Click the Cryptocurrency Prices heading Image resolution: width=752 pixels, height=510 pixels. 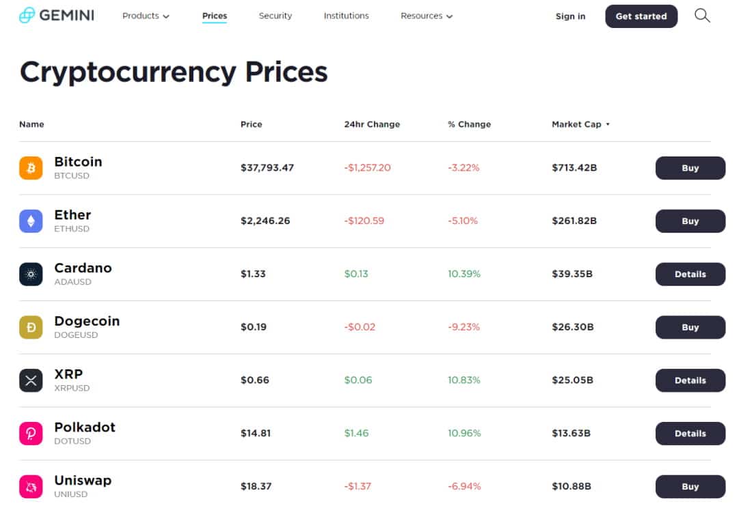click(174, 72)
